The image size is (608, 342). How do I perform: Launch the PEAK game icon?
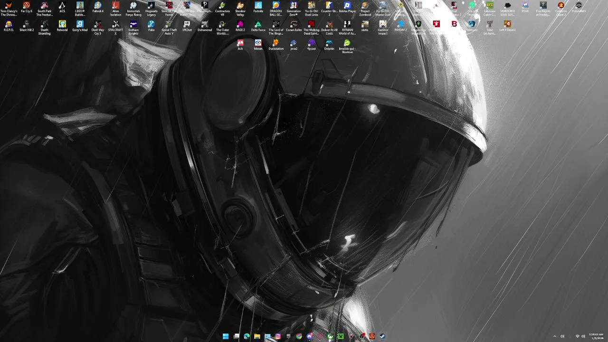point(525,8)
